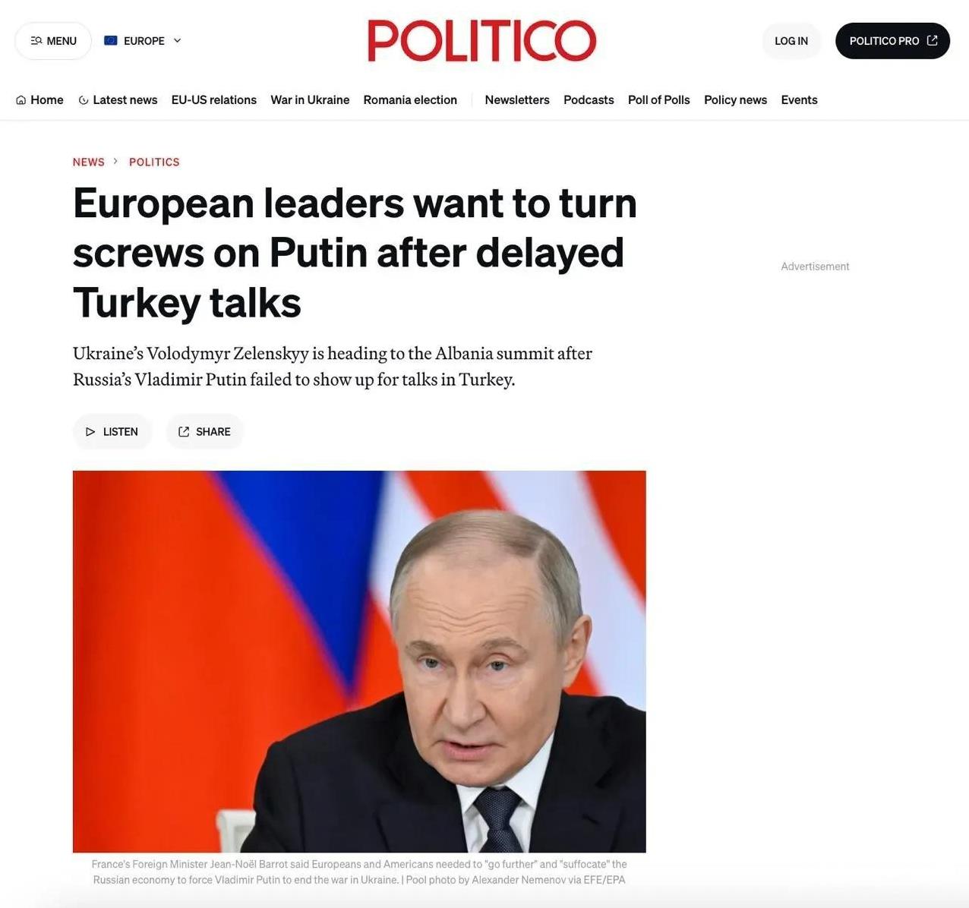Open the Politics breadcrumb link
969x908 pixels.
[154, 162]
